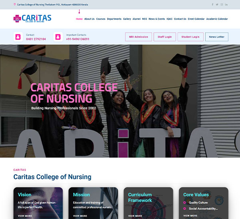Click the 'Important Contacts' label
240x219 pixels.
pyautogui.click(x=76, y=35)
